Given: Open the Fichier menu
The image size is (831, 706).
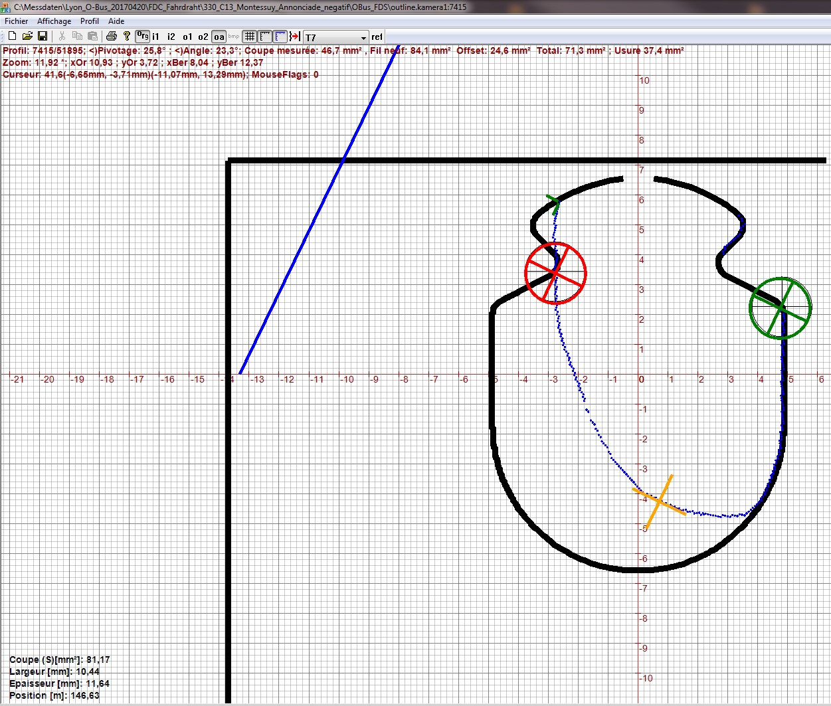Looking at the screenshot, I should 17,21.
